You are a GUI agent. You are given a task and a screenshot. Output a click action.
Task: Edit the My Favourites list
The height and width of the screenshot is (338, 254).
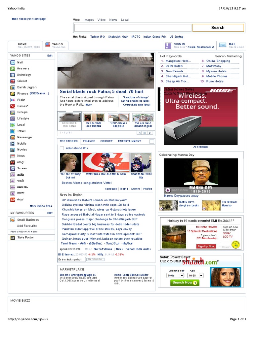pos(50,213)
